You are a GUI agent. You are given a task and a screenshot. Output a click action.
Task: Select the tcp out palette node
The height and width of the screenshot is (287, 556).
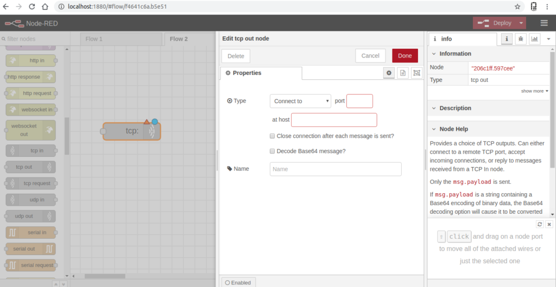[31, 167]
